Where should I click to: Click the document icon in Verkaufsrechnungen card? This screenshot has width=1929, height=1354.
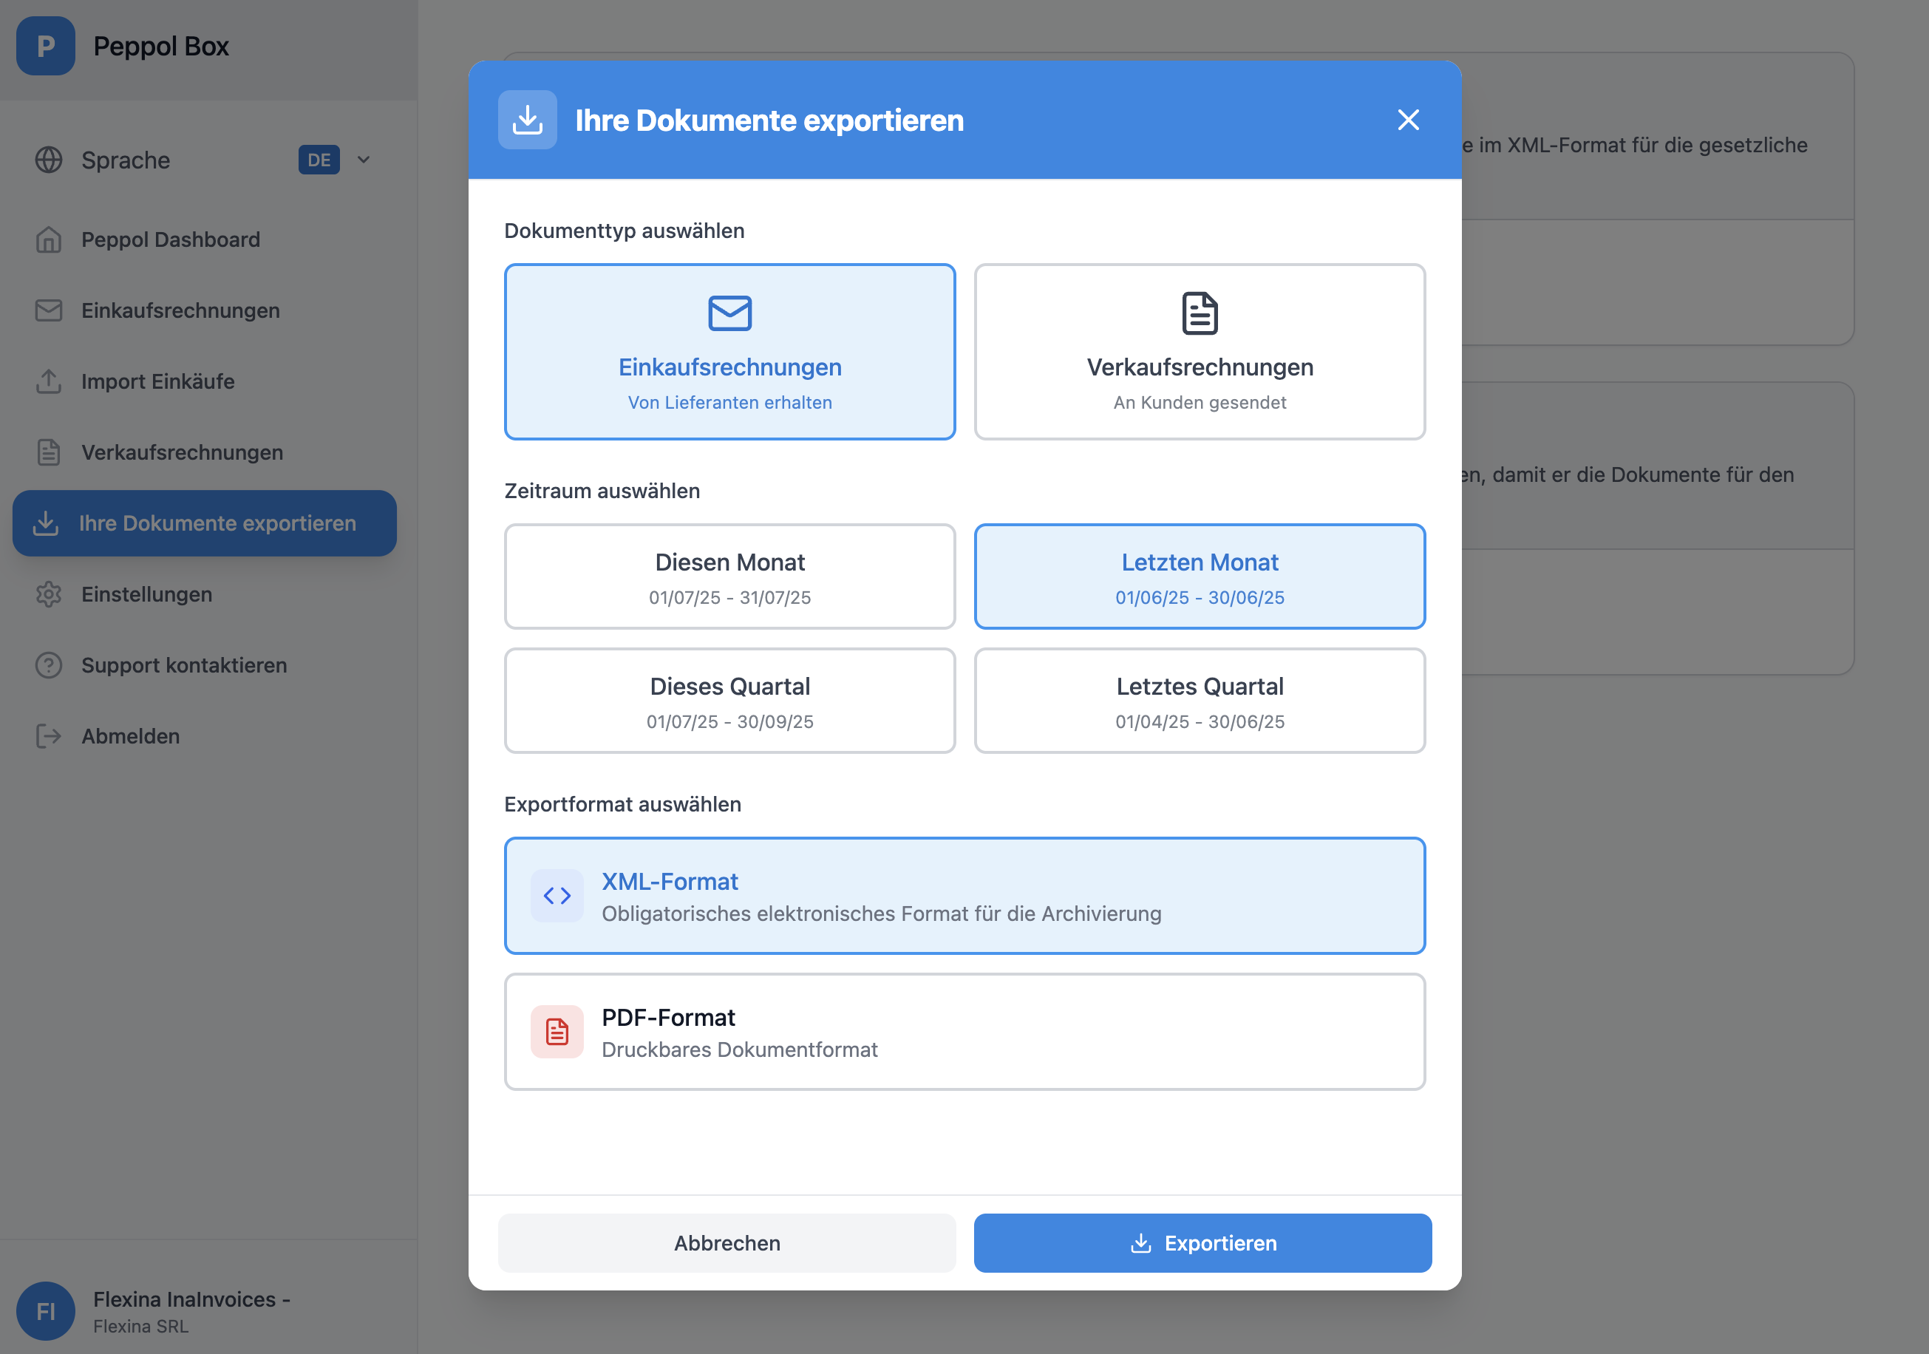pos(1200,313)
